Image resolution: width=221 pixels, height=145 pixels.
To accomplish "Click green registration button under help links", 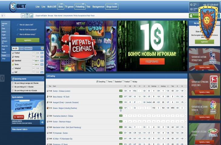I will pos(28,40).
